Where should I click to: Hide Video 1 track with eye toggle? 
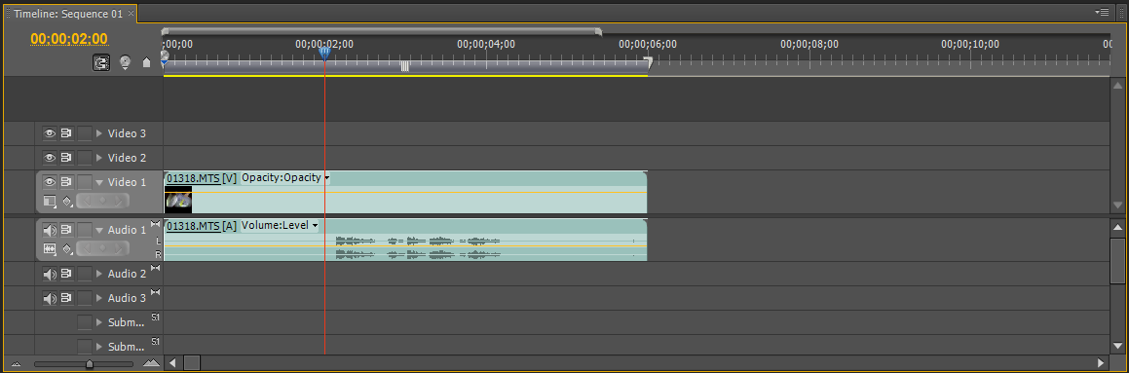tap(50, 182)
